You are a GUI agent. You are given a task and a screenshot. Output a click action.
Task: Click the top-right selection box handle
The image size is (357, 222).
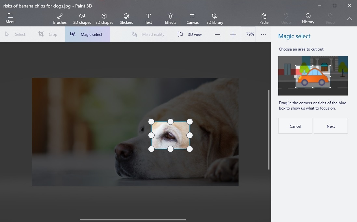point(190,122)
